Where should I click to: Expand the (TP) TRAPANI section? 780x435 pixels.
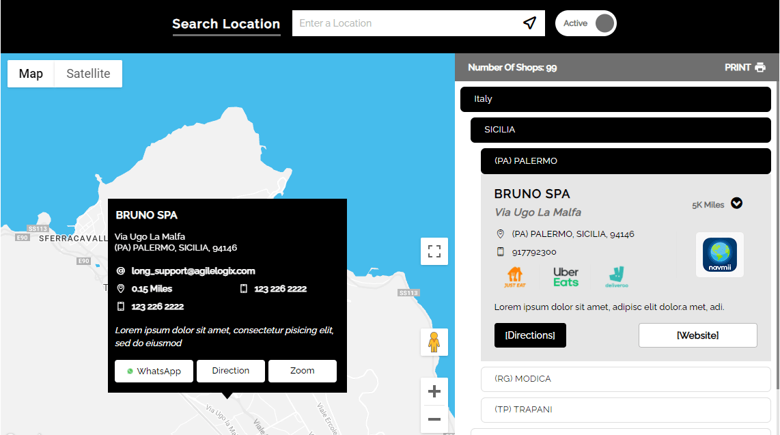[625, 410]
